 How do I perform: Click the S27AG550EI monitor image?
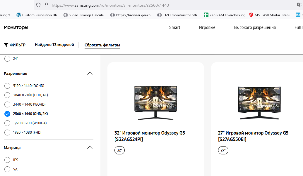259,103
